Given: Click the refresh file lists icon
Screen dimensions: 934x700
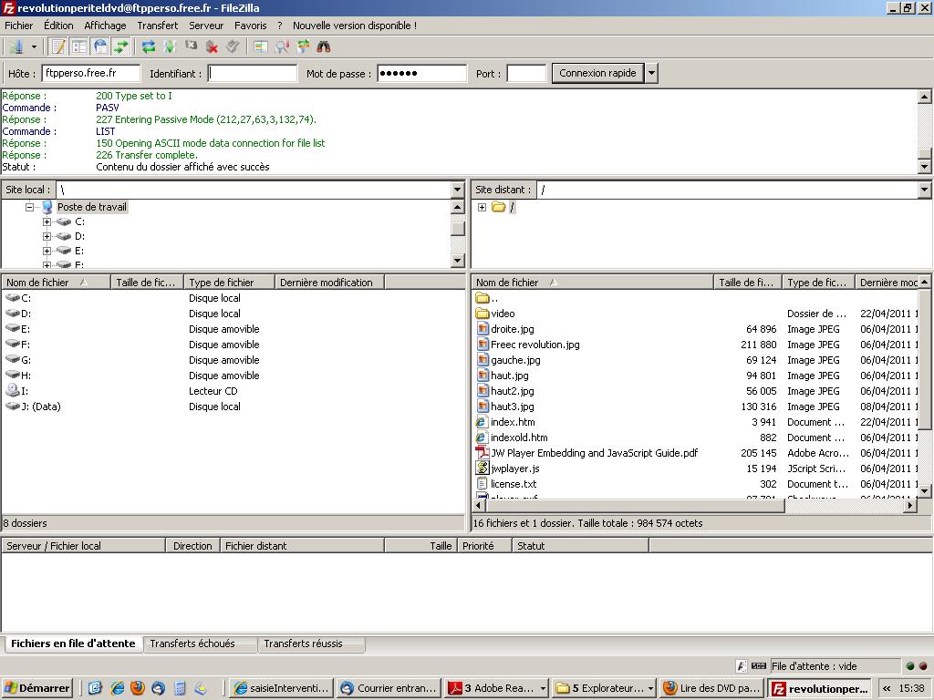Looking at the screenshot, I should 149,46.
